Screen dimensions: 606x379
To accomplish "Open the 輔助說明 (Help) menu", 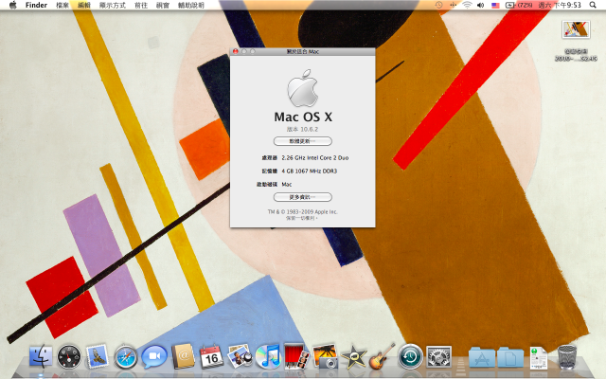I will pos(191,5).
